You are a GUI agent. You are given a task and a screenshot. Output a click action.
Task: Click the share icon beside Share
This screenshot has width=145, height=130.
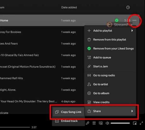pos(89,111)
